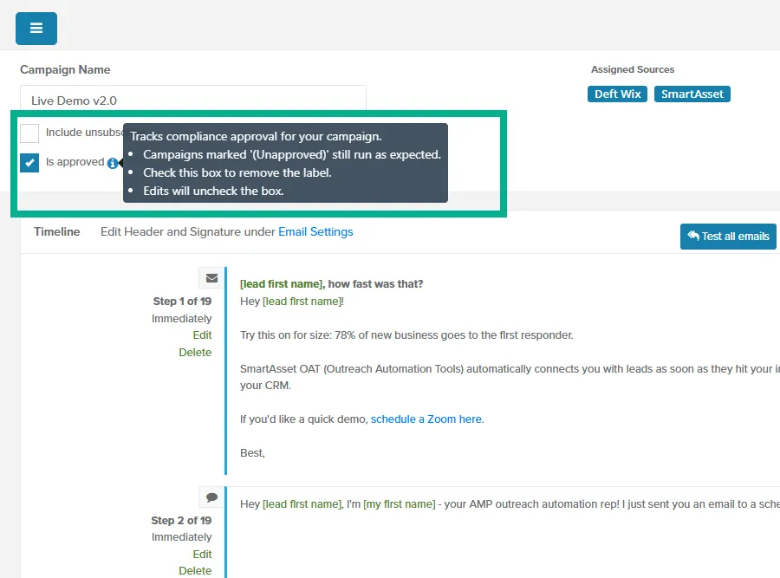This screenshot has width=780, height=578.
Task: Click the Step 1 of 19 label
Action: pos(182,302)
